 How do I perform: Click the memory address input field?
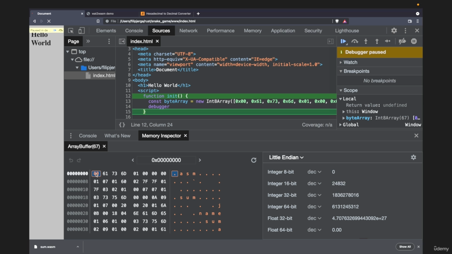click(166, 160)
